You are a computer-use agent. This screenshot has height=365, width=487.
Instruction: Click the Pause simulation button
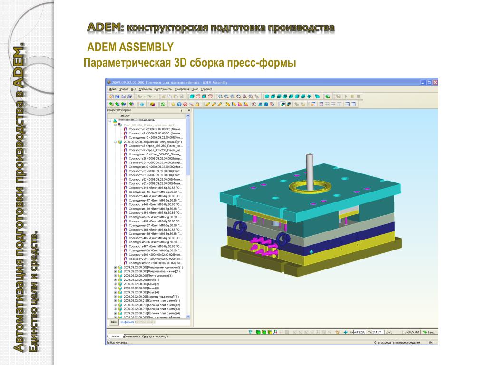(352, 96)
